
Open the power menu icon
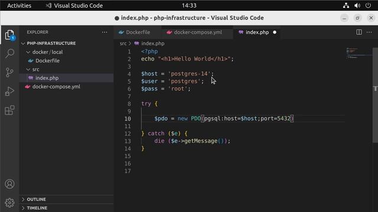[x=368, y=5]
